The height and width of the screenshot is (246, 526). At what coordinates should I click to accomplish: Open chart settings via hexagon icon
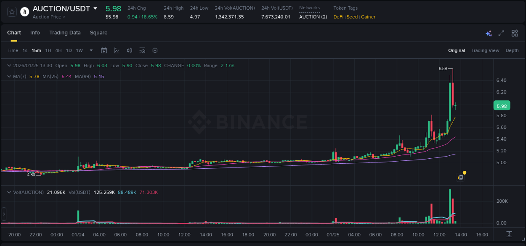155,50
